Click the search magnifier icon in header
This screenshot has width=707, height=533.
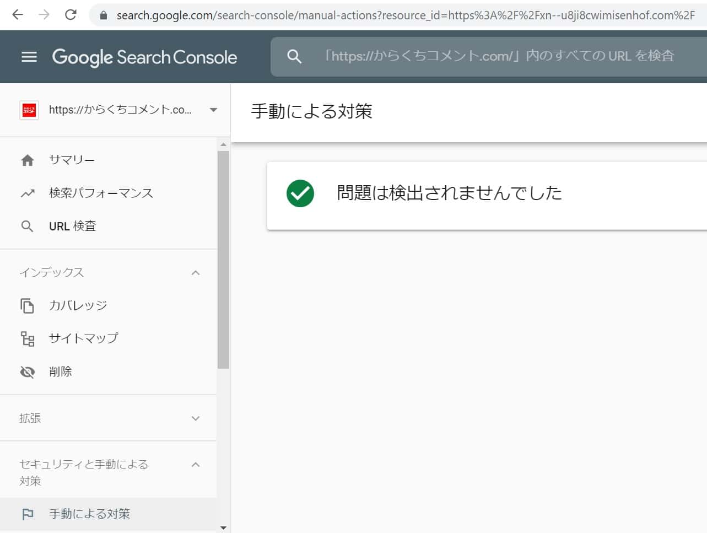click(x=294, y=56)
